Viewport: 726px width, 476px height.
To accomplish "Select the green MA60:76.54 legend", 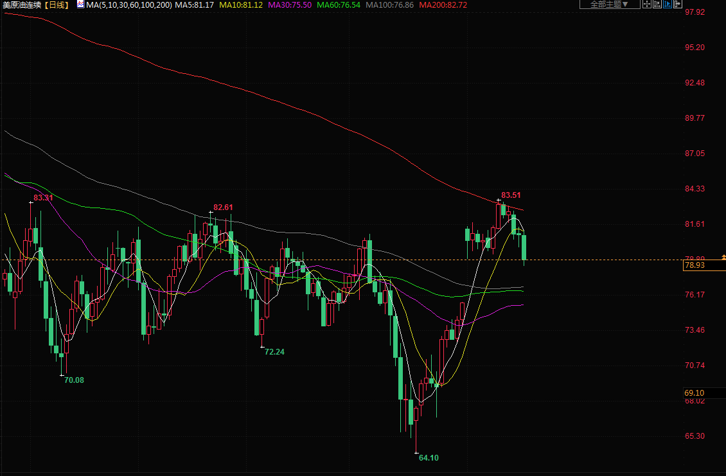I will [x=339, y=4].
